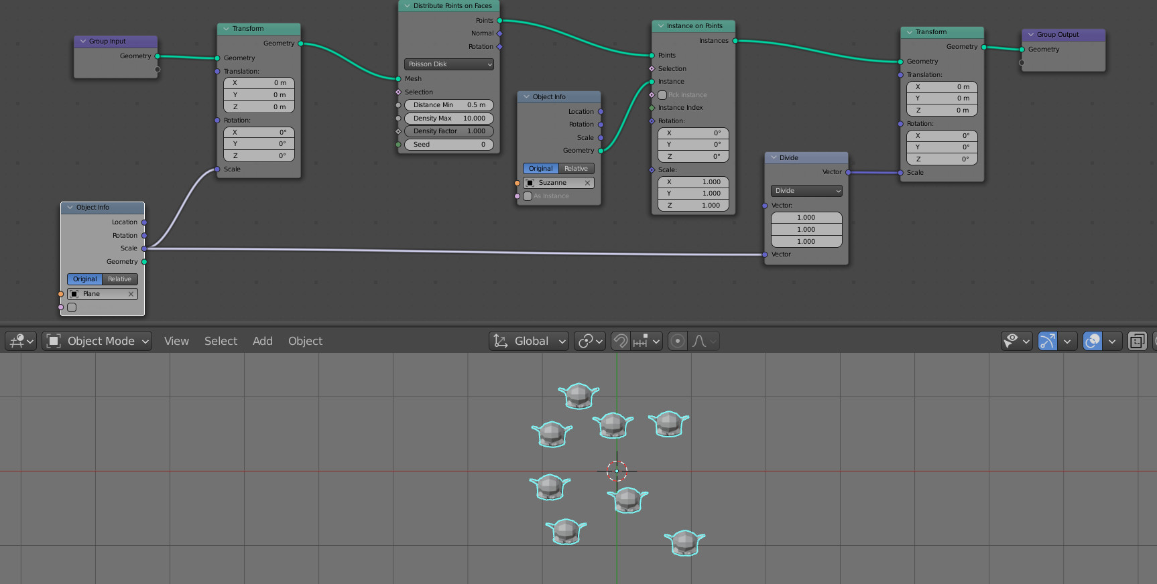
Task: Click the Divide node's Vector output socket
Action: pyautogui.click(x=849, y=172)
